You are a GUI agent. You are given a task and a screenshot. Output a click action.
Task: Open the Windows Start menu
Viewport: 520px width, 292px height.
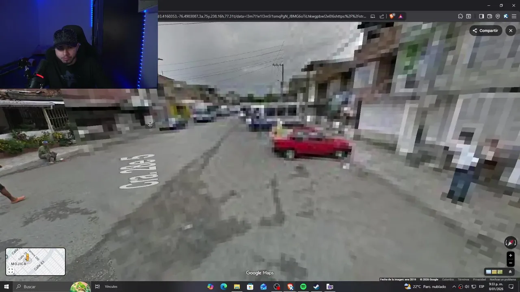click(6, 287)
